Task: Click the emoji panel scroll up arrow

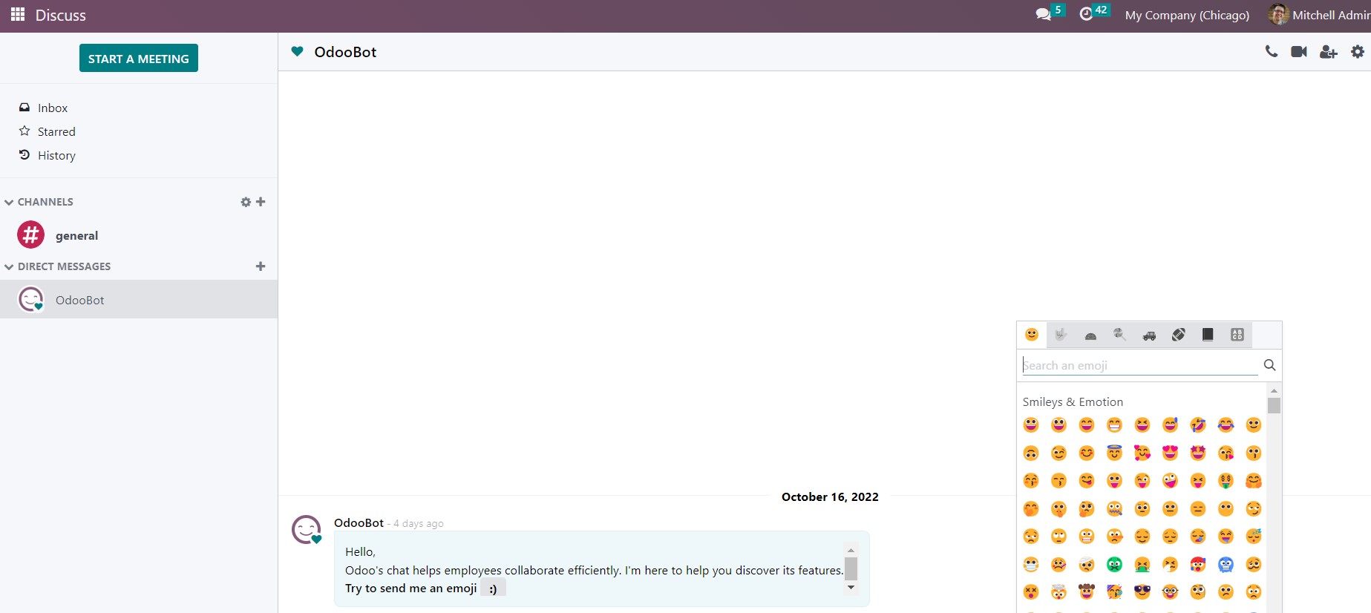Action: pyautogui.click(x=1274, y=390)
